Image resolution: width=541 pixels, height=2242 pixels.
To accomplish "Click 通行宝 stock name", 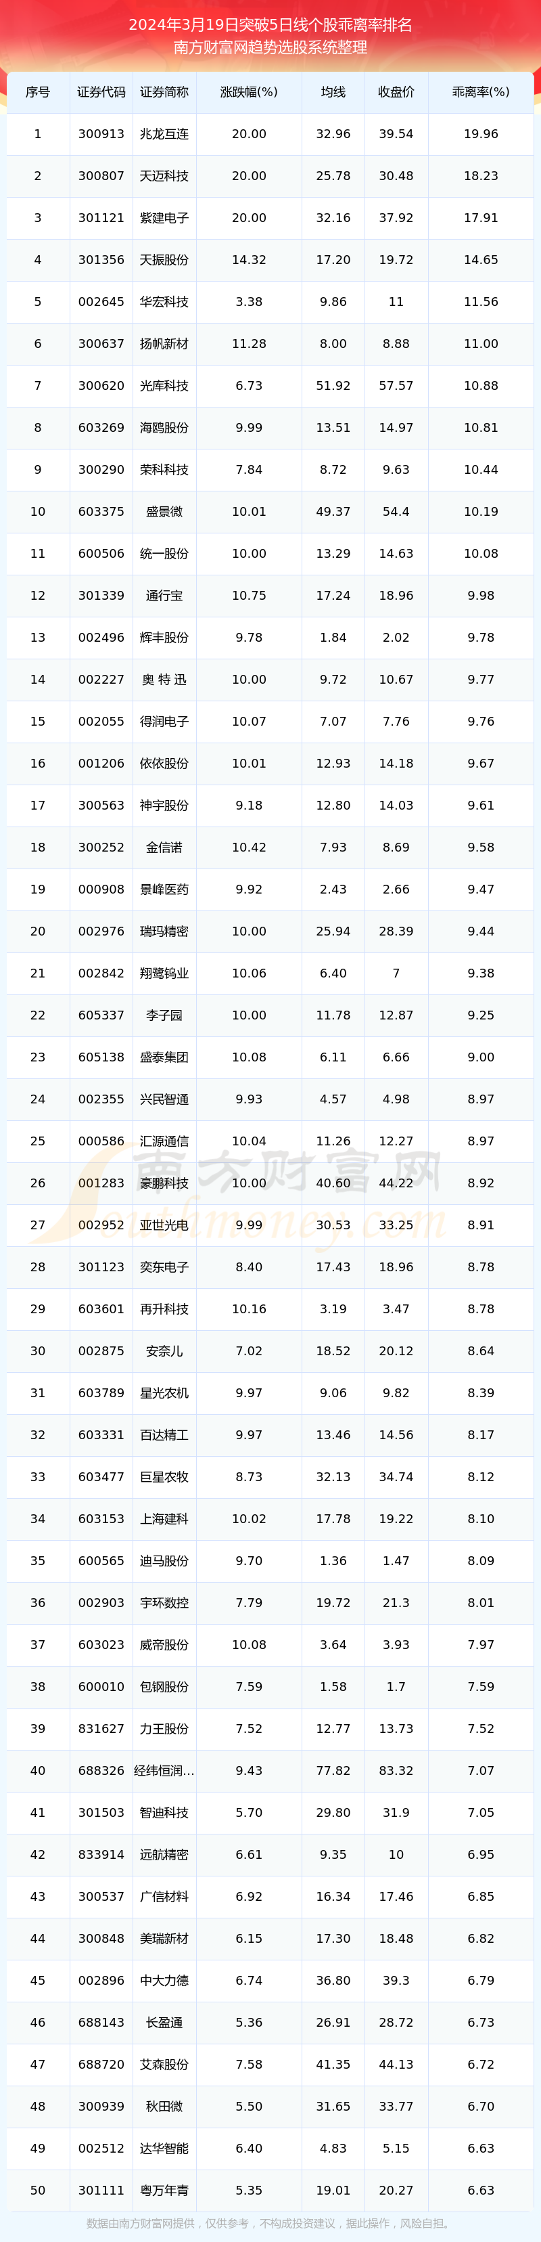I will (164, 595).
